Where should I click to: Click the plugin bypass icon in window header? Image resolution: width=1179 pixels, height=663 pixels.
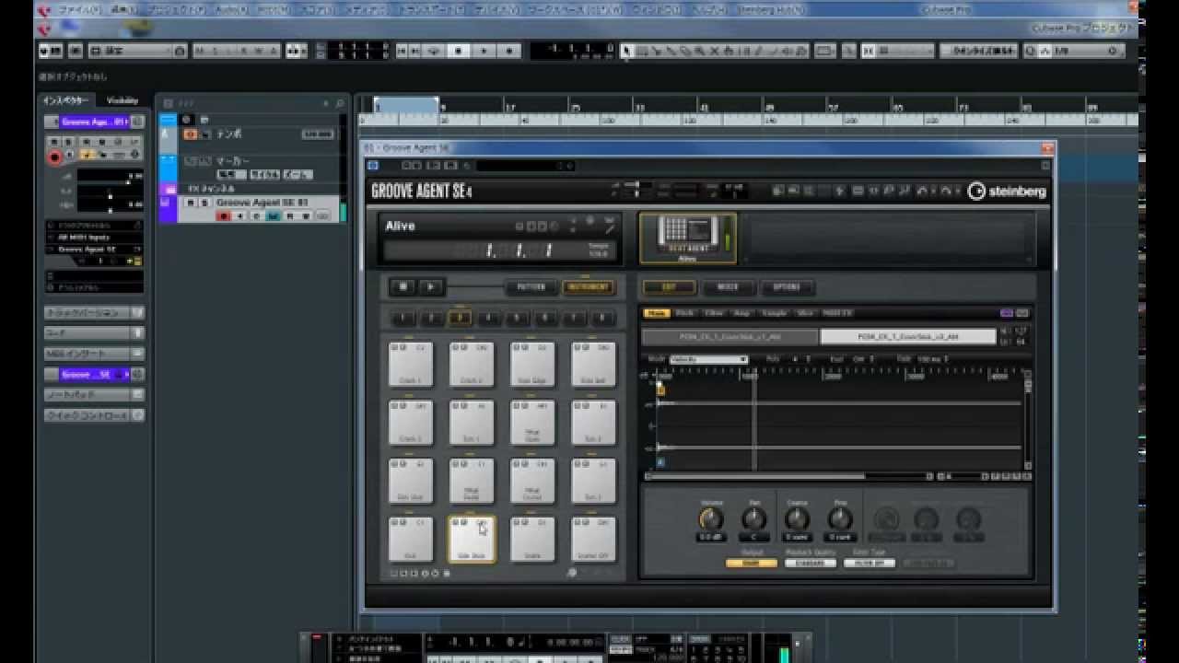(x=374, y=165)
